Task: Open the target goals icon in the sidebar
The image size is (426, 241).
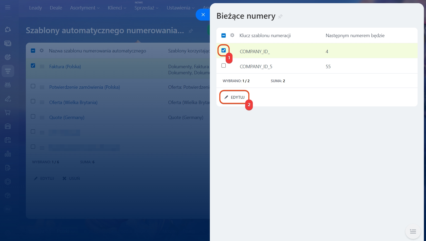Action: (8, 57)
